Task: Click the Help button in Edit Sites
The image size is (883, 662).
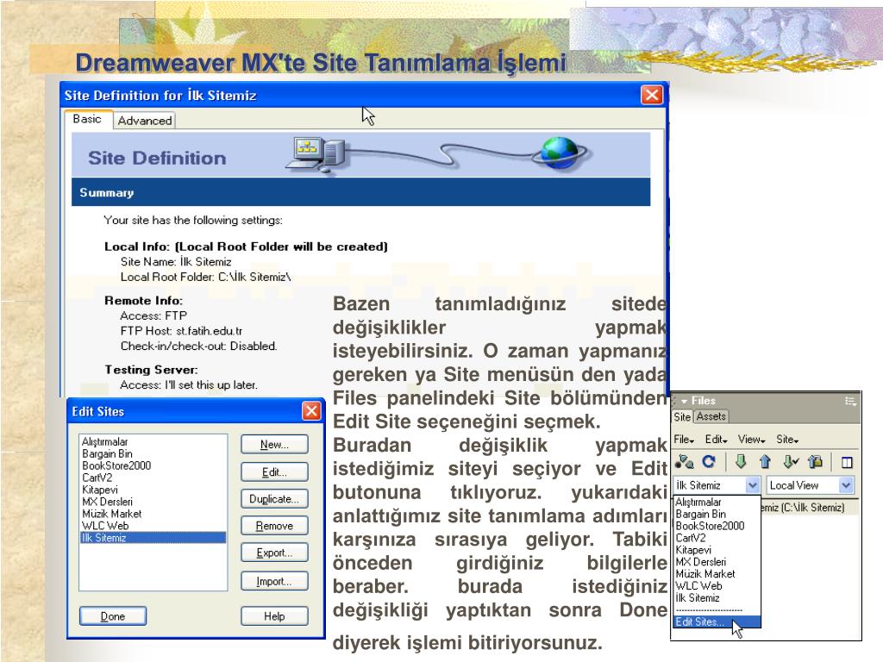Action: coord(274,616)
